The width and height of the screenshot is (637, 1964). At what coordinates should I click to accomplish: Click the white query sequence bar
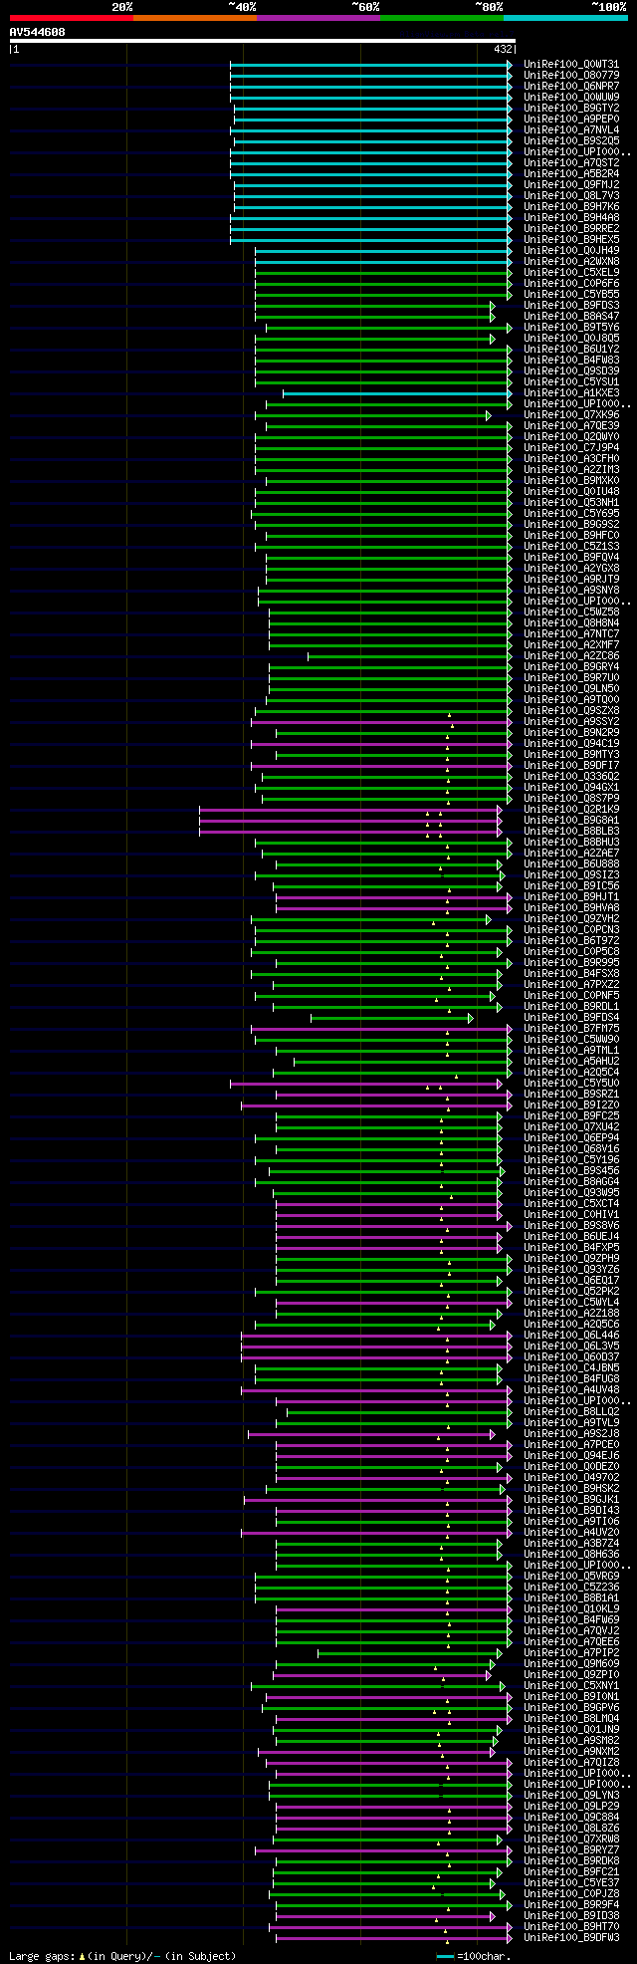tap(263, 41)
